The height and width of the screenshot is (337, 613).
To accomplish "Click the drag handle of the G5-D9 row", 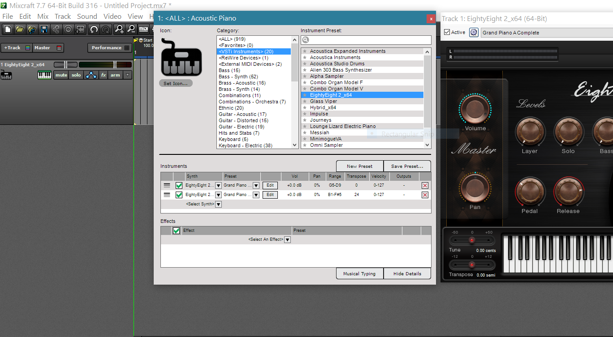I will [x=167, y=185].
